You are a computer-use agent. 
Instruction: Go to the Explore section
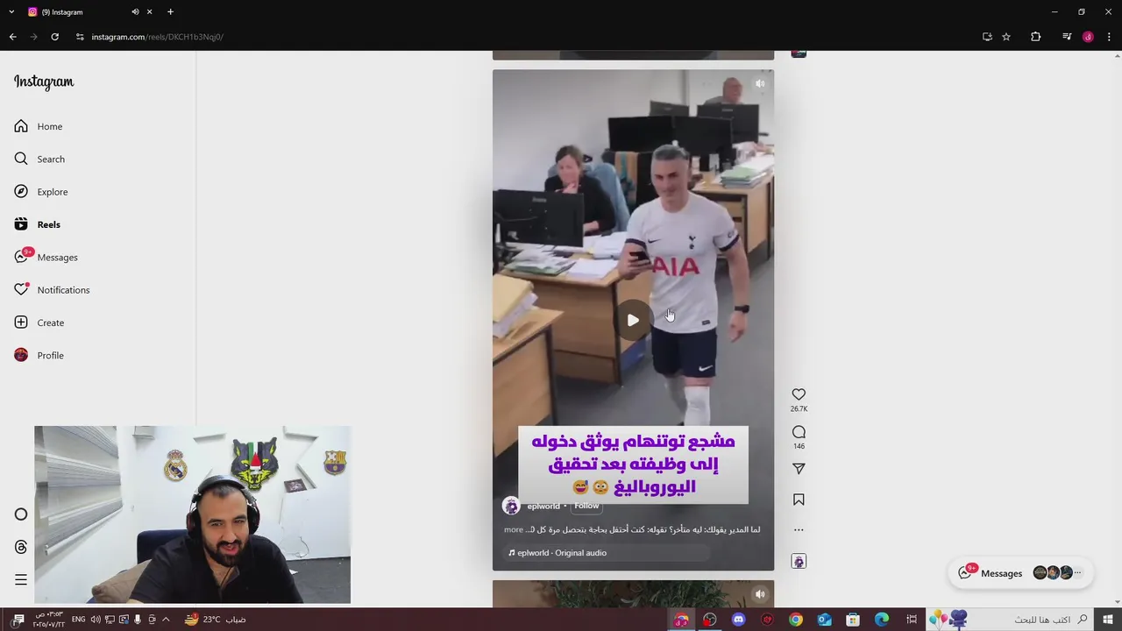coord(53,192)
